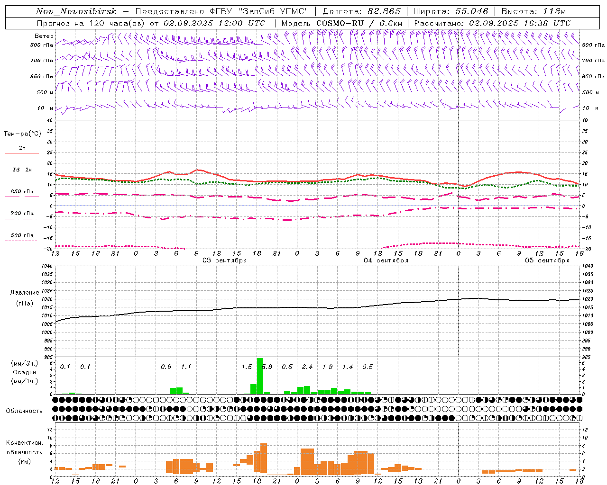Select the 'Широта: 55.046' latitude value
607x485 pixels.
[x=451, y=12]
